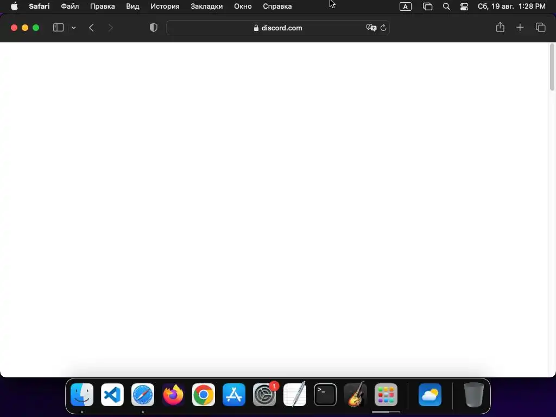Image resolution: width=556 pixels, height=417 pixels.
Task: Open the Справка menu
Action: point(277,7)
